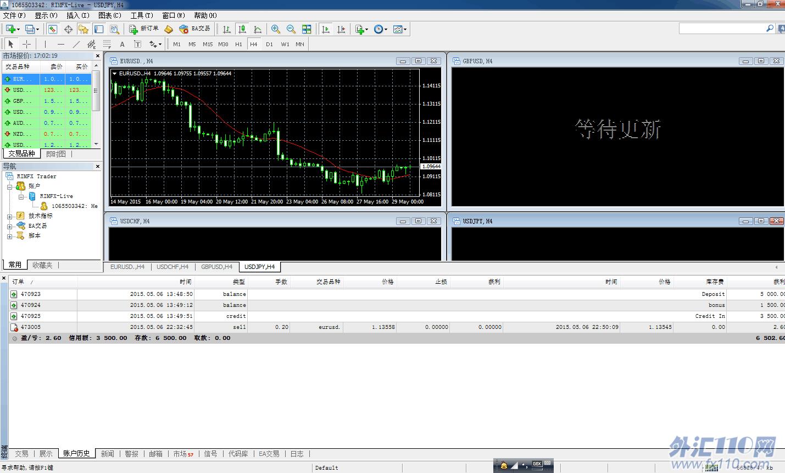Open the 工具(T) menu

142,15
